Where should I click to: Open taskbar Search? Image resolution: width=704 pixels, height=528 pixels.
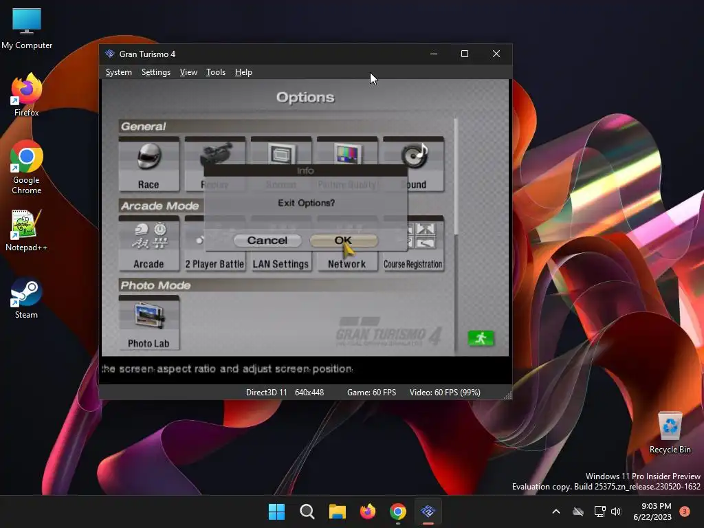[307, 511]
